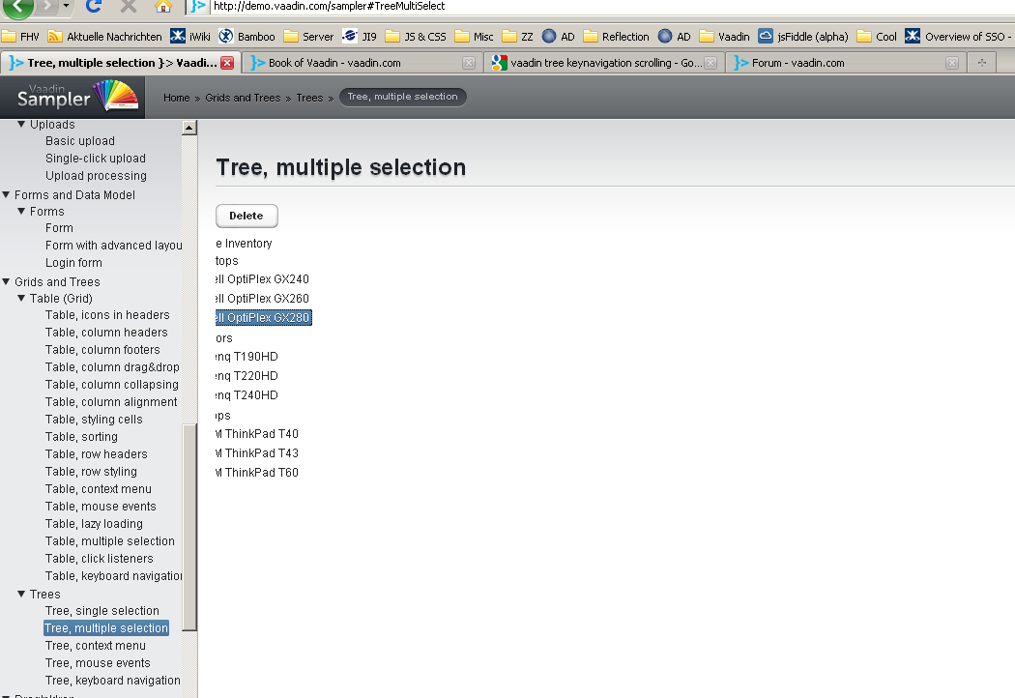Open the jsFiddle (alpha) bookmark
This screenshot has width=1015, height=698.
pos(802,37)
